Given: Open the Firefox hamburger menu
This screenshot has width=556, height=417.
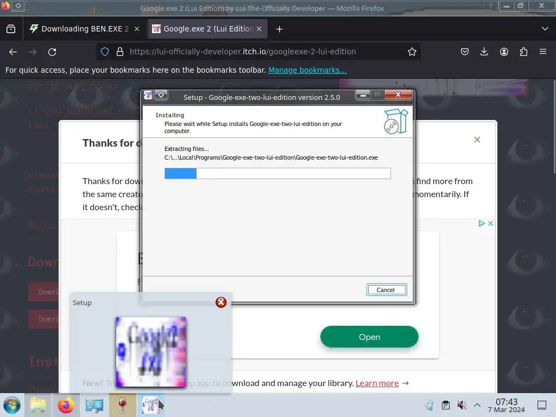Looking at the screenshot, I should (x=543, y=52).
